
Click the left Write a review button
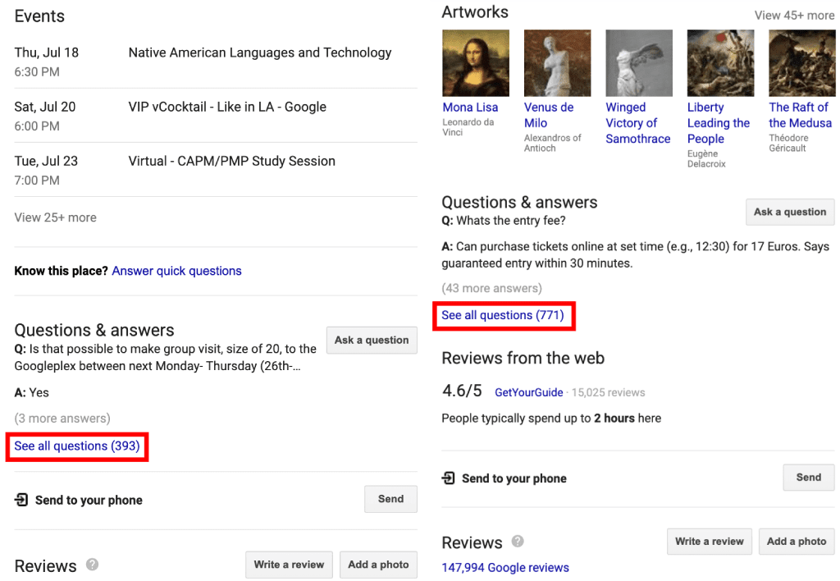pos(290,565)
